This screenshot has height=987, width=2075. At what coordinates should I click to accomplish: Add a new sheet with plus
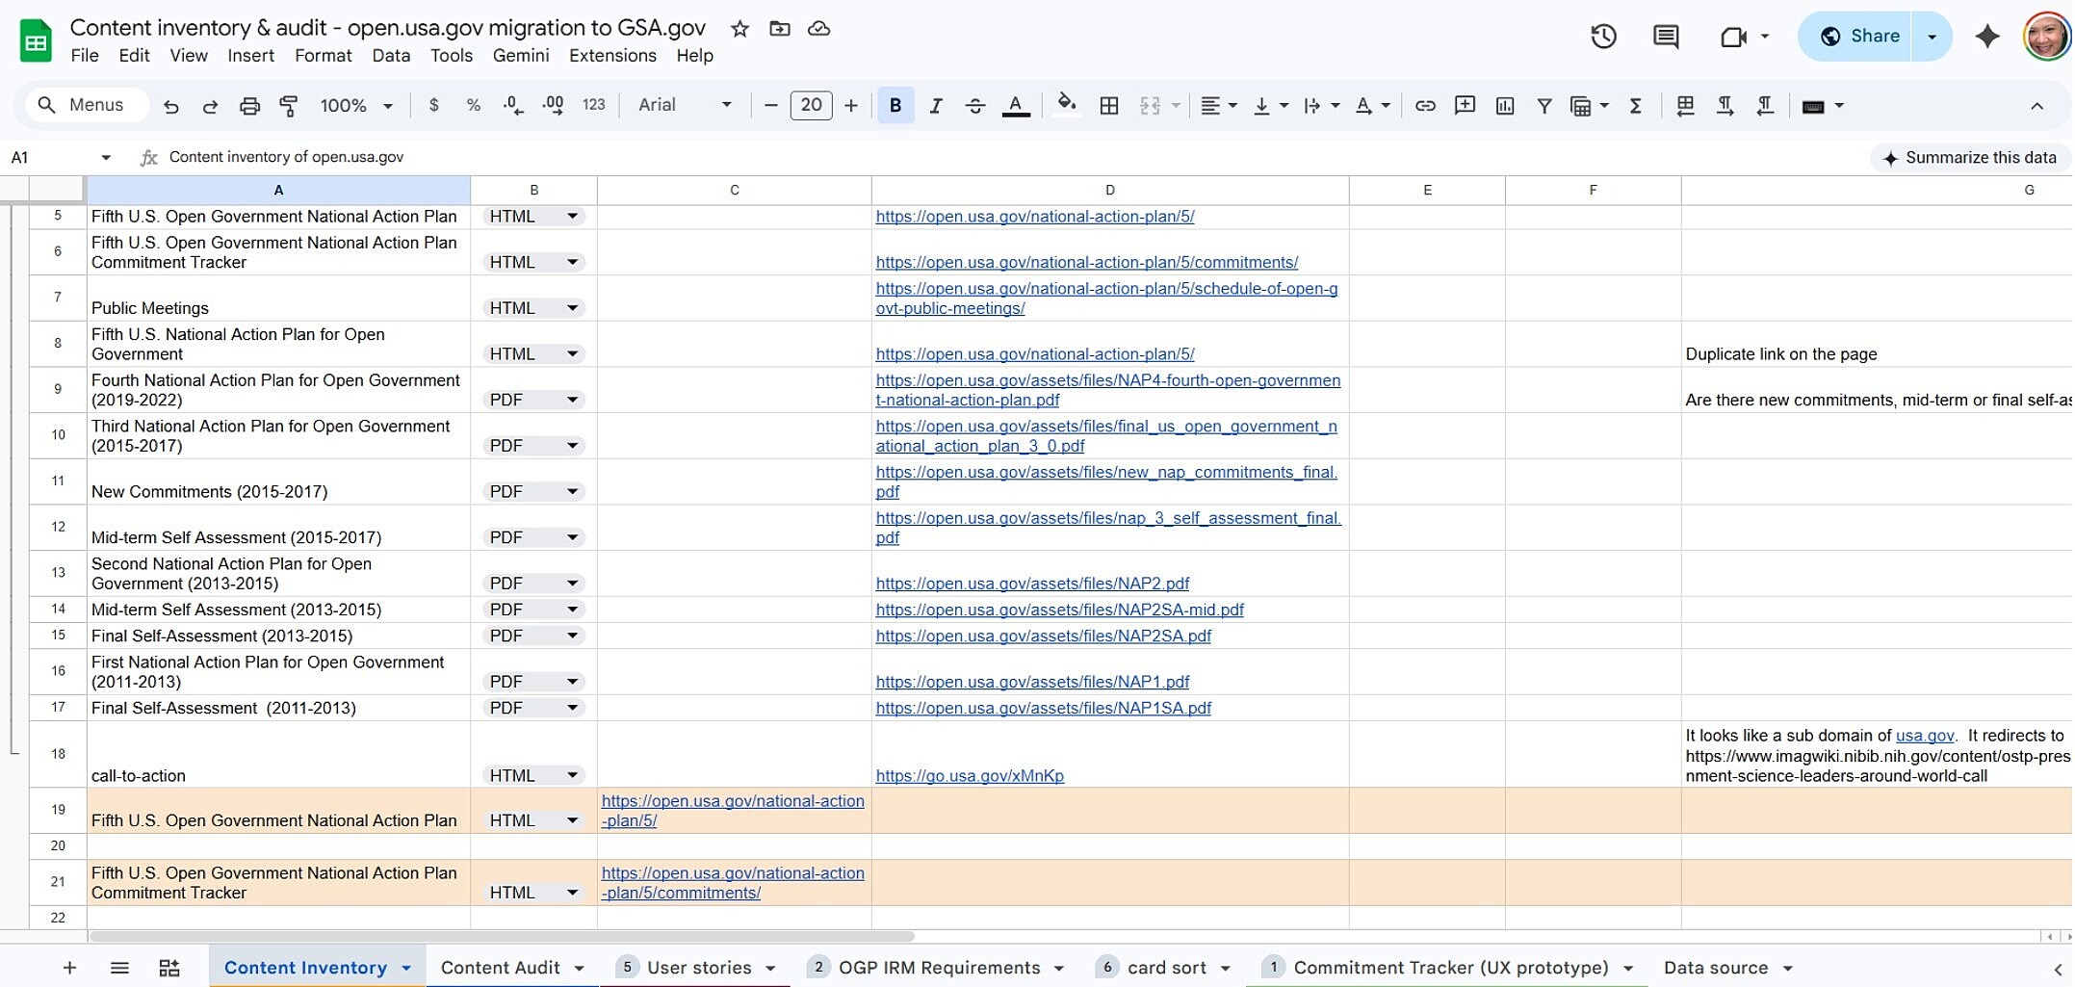(69, 968)
